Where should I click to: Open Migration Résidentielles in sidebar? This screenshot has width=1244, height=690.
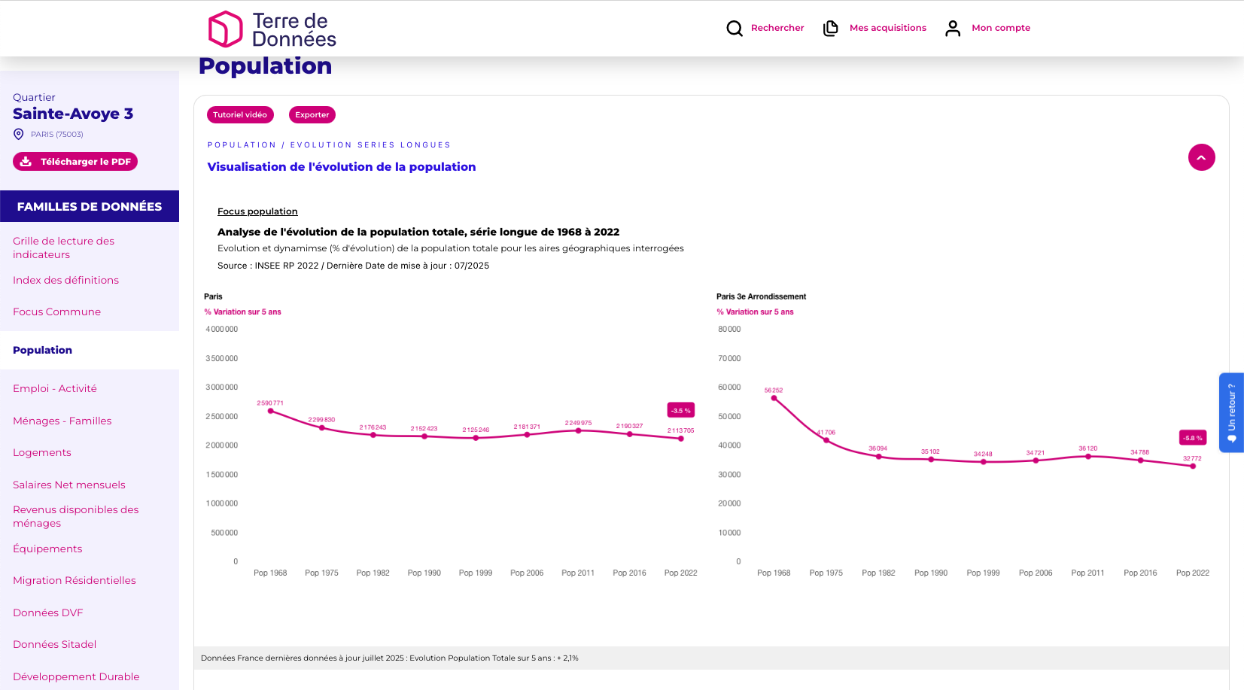click(x=75, y=580)
